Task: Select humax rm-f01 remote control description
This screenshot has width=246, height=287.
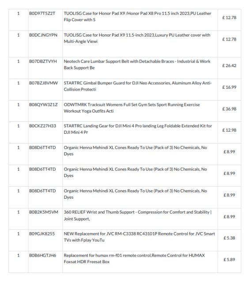Action: click(134, 258)
